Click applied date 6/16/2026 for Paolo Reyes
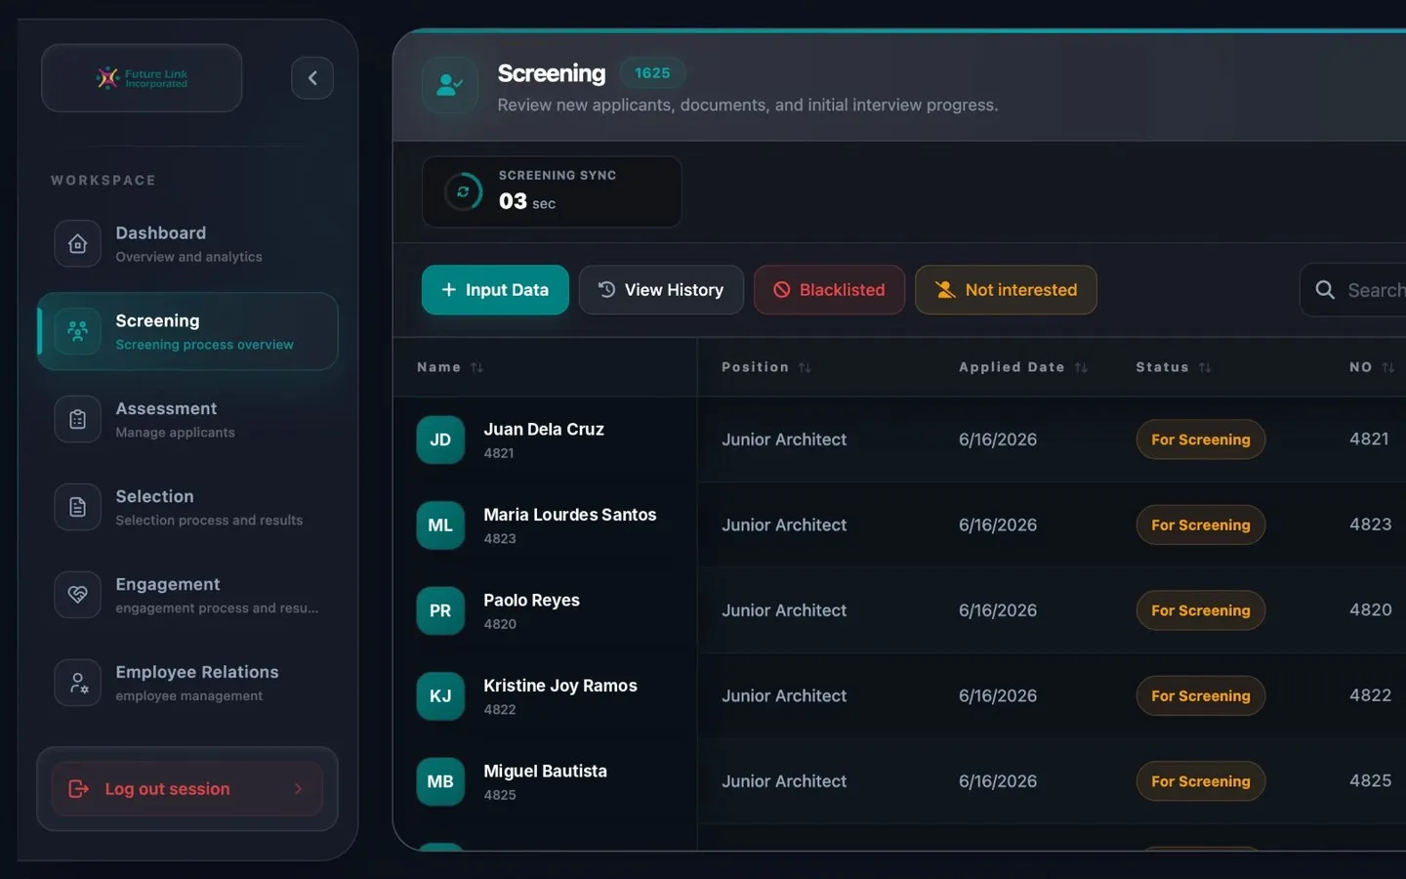The image size is (1406, 879). click(998, 610)
